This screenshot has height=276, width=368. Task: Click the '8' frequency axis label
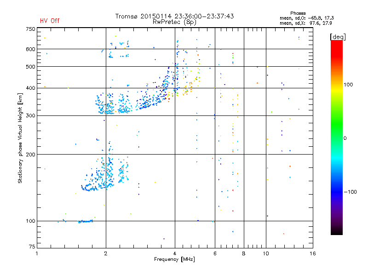[x=244, y=253]
